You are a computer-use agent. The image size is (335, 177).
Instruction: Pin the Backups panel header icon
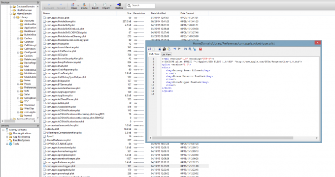[x=38, y=2]
